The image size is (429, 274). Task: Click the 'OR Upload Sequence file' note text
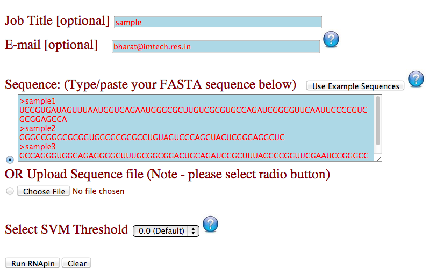[167, 175]
